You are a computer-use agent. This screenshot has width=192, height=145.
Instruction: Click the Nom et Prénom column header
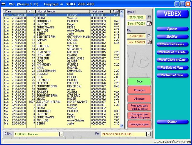pos(63,11)
